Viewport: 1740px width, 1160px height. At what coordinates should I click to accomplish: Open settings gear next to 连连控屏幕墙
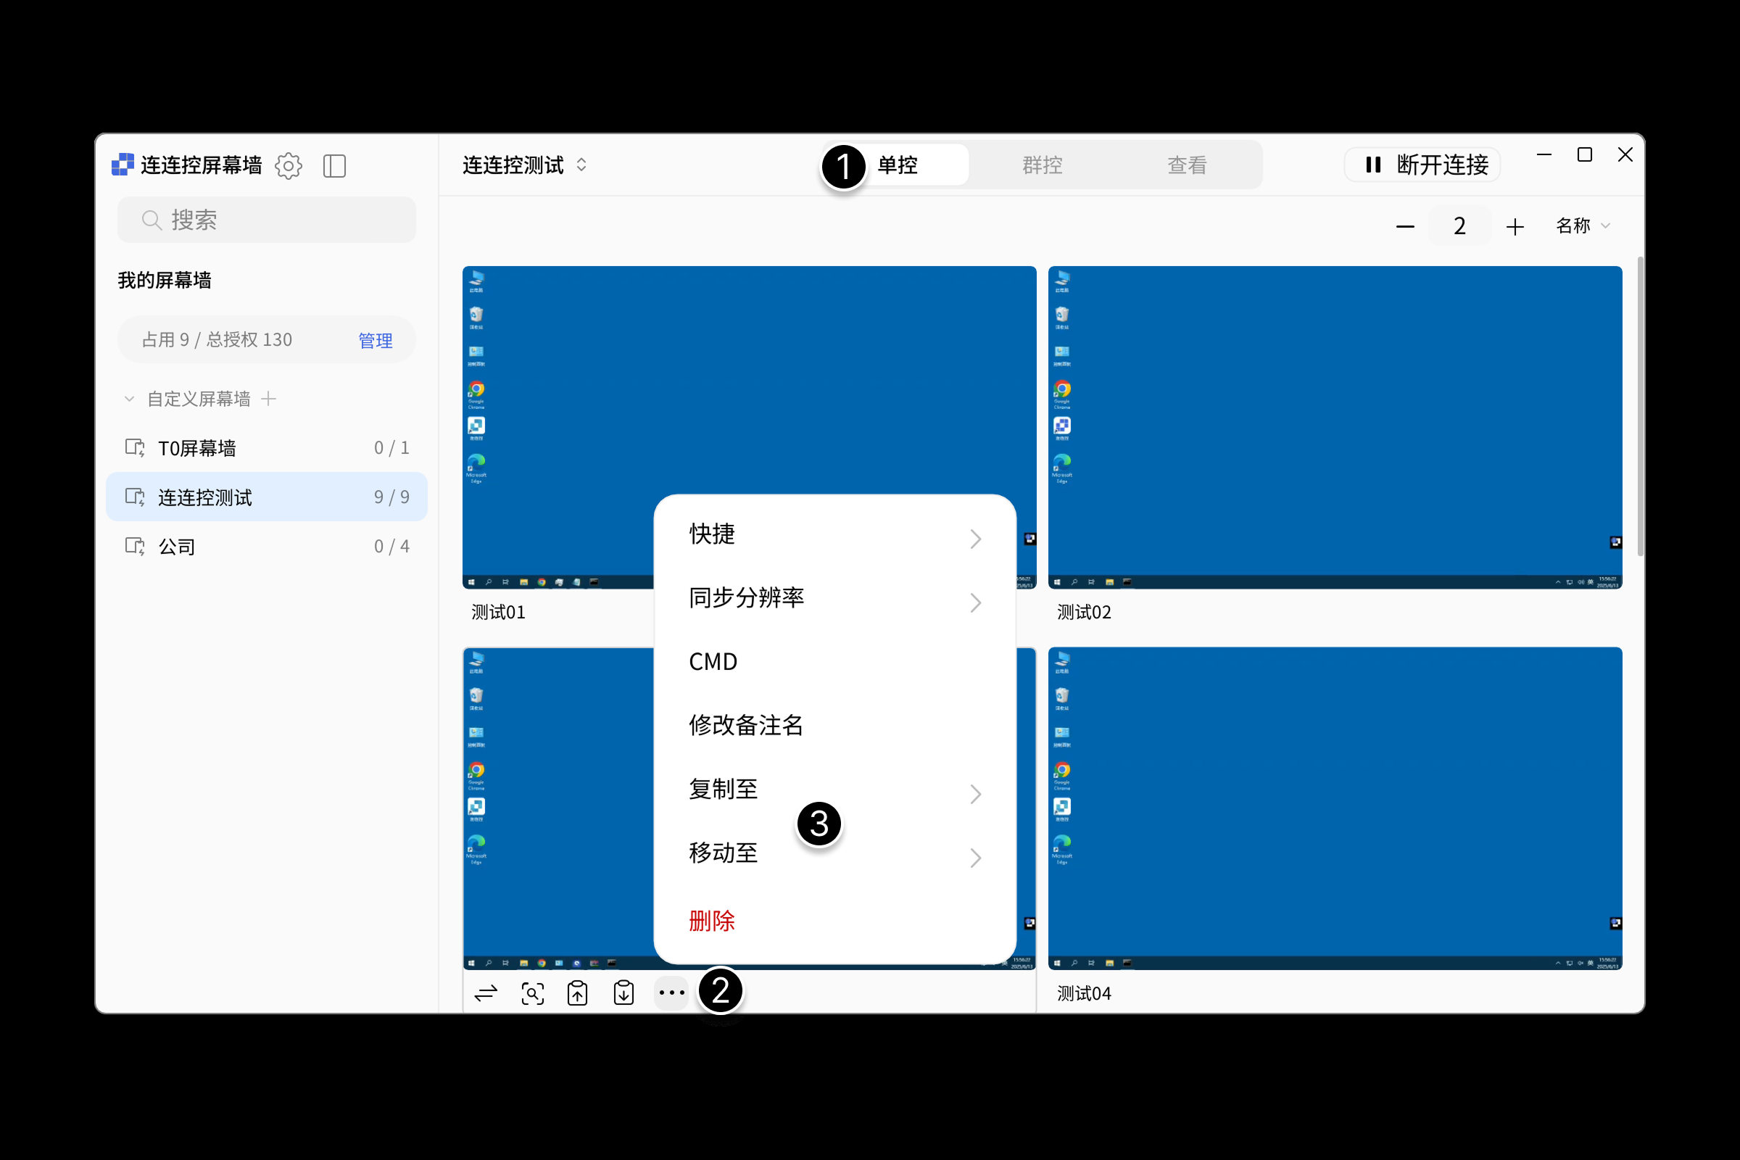(x=289, y=166)
